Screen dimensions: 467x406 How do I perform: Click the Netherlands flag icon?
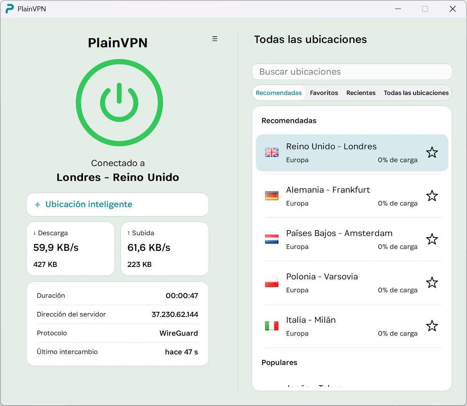pyautogui.click(x=272, y=239)
